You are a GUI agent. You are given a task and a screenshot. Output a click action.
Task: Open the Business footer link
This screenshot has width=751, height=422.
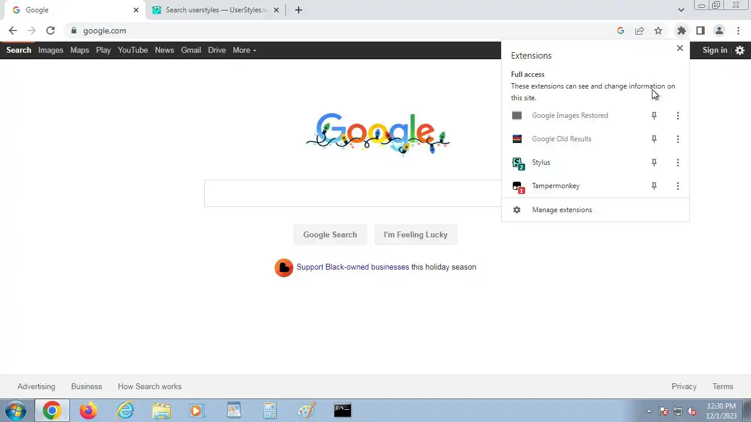point(86,386)
